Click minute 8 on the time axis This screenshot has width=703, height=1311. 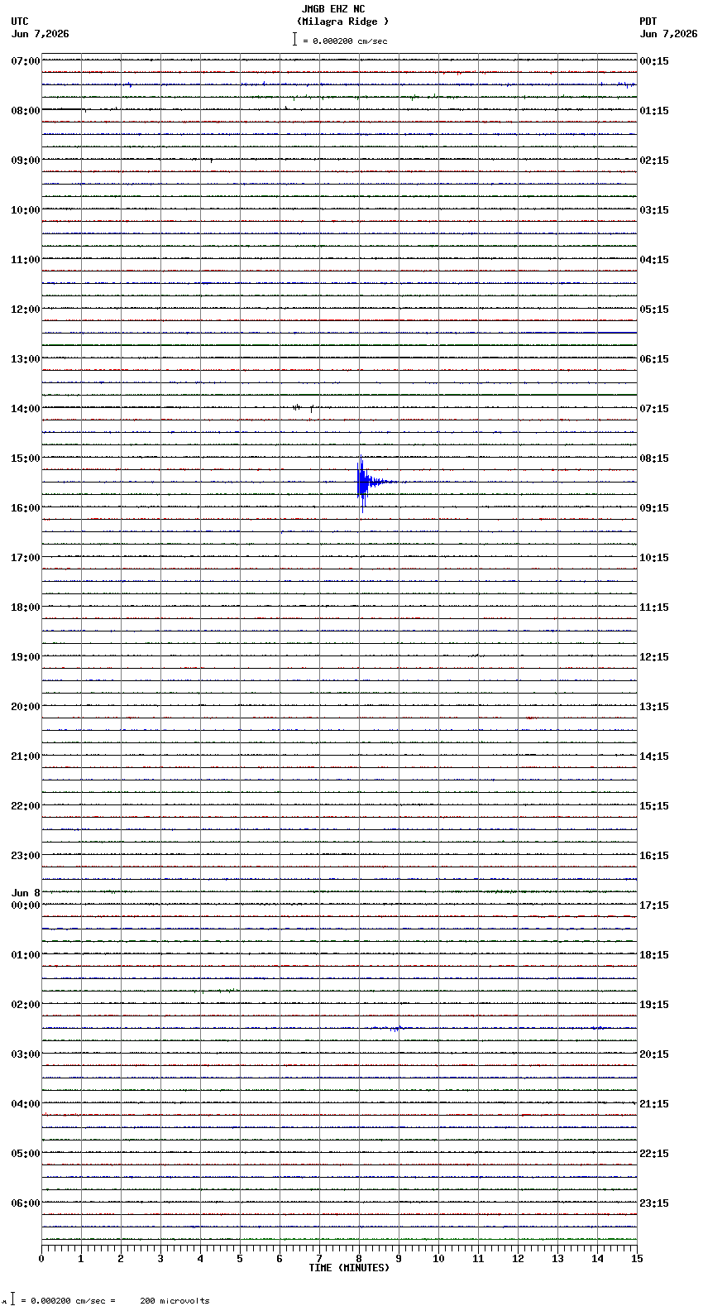click(x=359, y=1259)
